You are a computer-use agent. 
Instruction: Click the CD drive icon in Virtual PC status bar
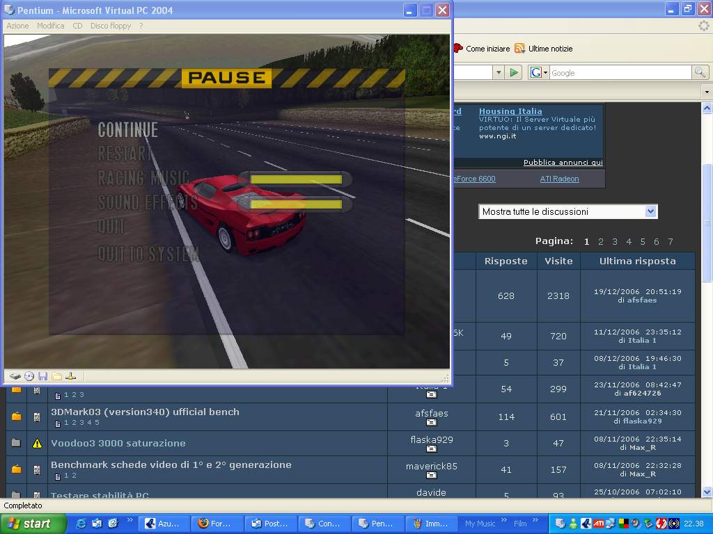(29, 376)
